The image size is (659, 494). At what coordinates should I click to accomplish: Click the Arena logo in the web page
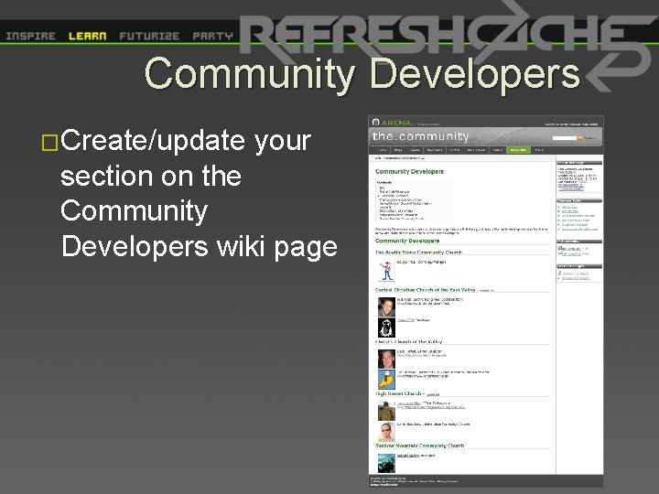pyautogui.click(x=392, y=123)
